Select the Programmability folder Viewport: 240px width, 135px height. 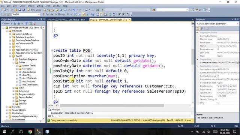click(x=27, y=94)
